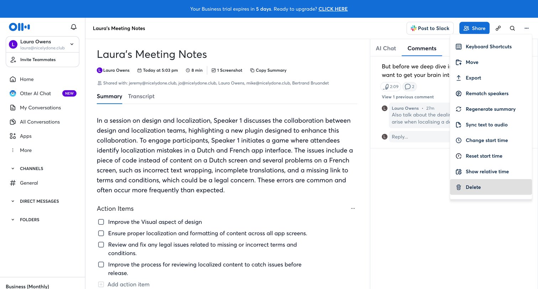Expand the FOLDERS section
This screenshot has width=538, height=289.
[13, 220]
